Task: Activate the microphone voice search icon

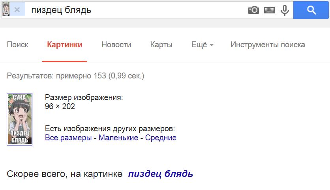Action: (x=285, y=10)
